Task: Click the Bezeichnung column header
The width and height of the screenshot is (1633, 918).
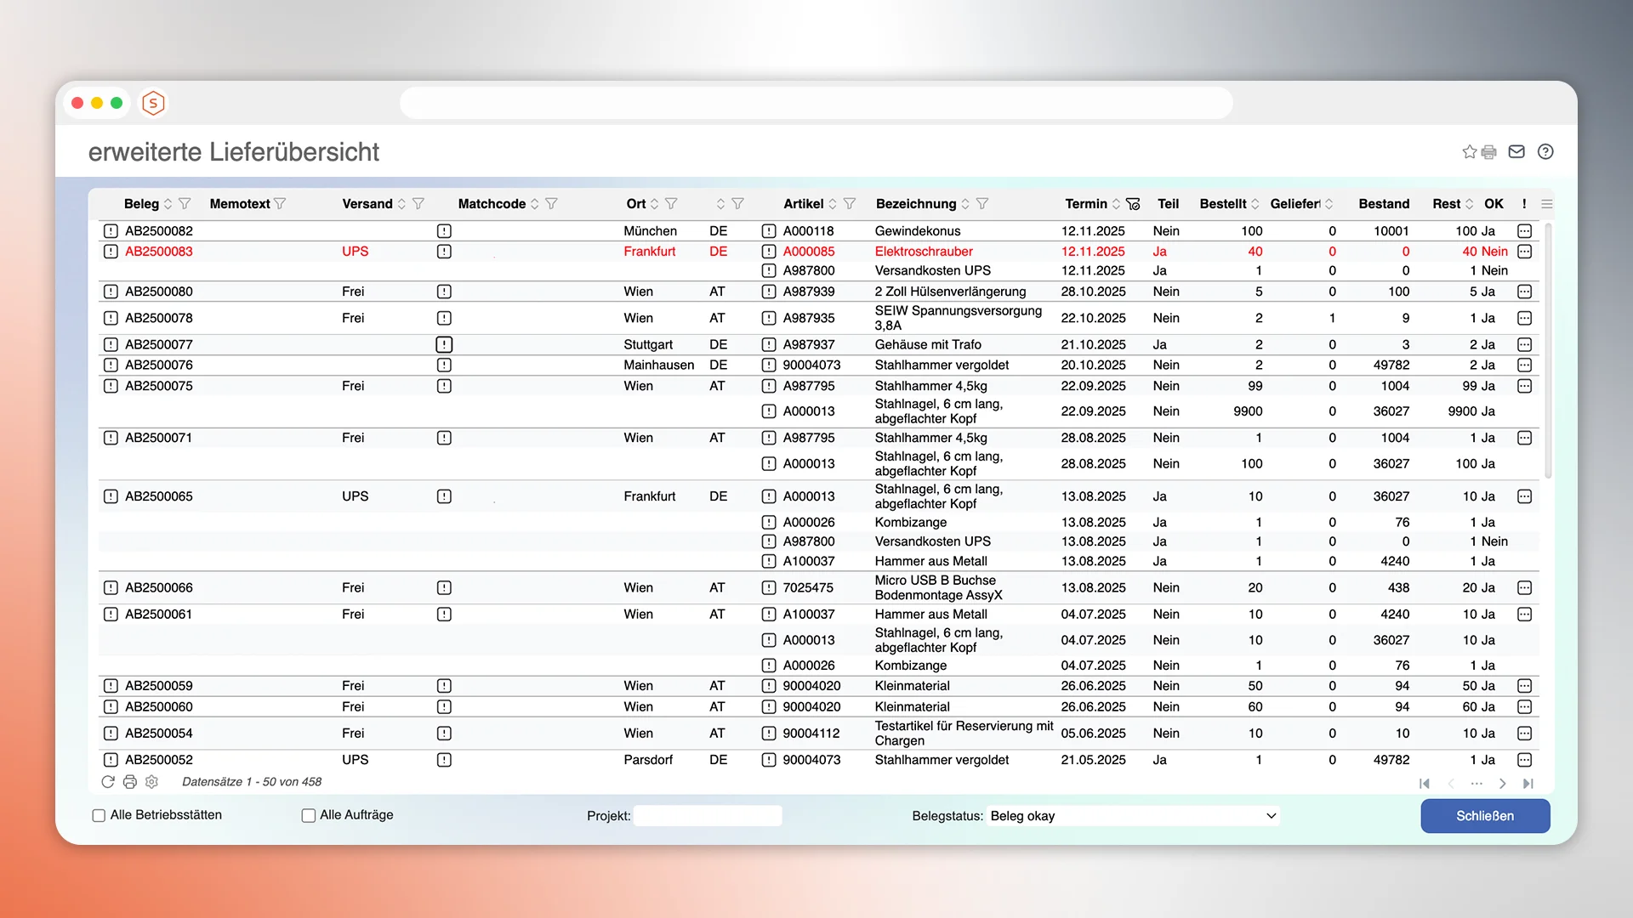Action: point(916,204)
